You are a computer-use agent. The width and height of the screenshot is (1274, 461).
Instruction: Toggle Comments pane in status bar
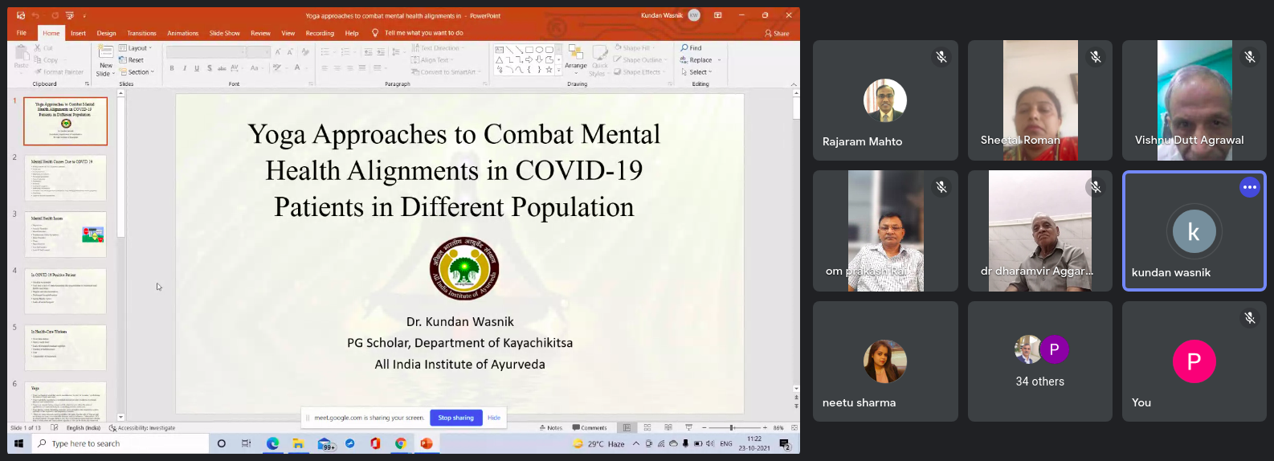point(590,428)
